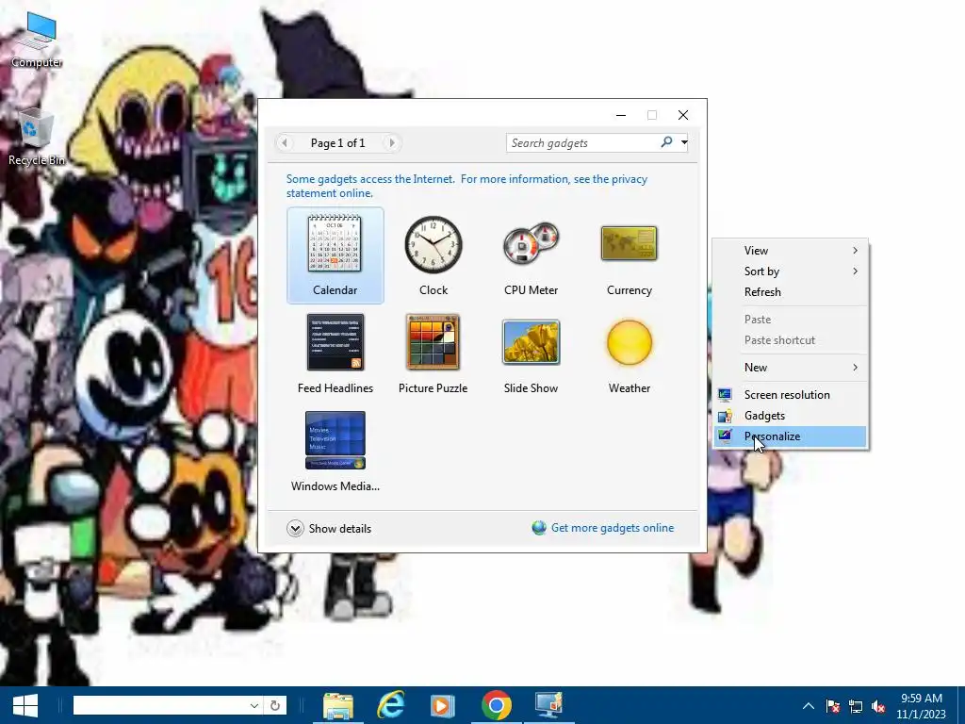
Task: Go to next gadgets page
Action: coord(391,143)
